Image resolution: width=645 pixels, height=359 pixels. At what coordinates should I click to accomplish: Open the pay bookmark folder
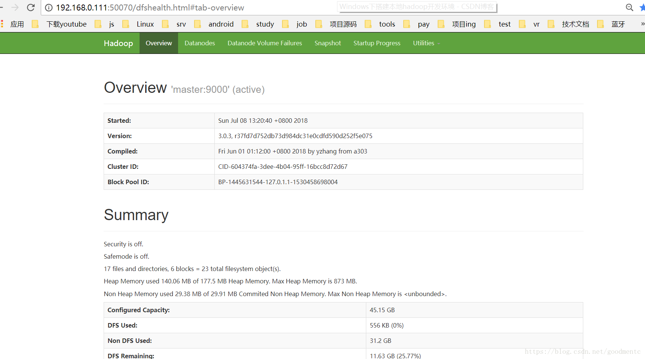point(416,24)
